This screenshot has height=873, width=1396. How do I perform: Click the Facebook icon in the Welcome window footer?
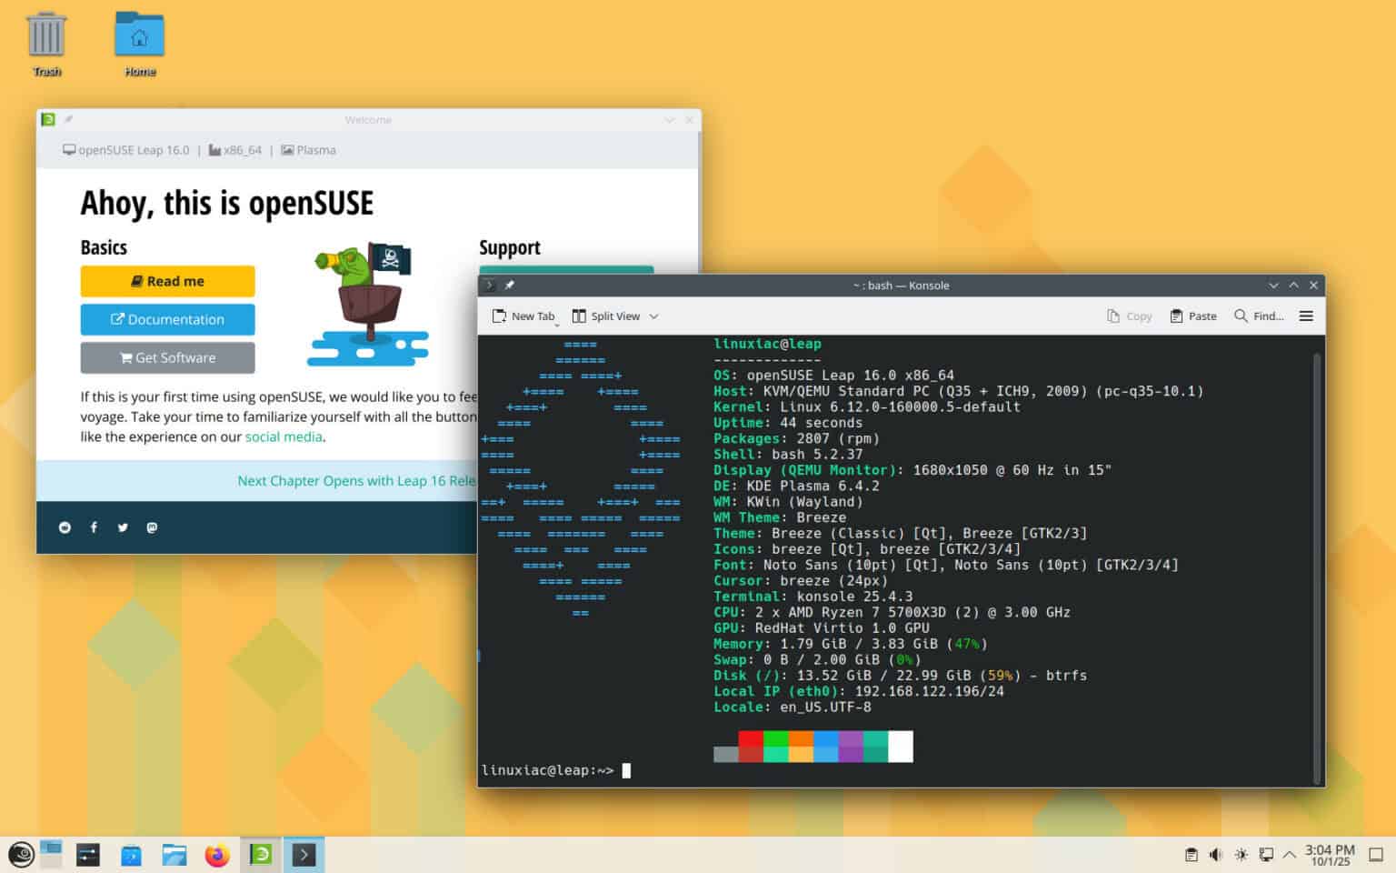[x=94, y=527]
